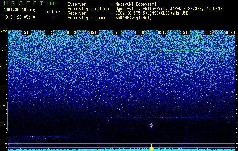The width and height of the screenshot is (238, 151).
Task: Click the red meteor echo blob near 0.7 kHz
Action: [x=151, y=125]
